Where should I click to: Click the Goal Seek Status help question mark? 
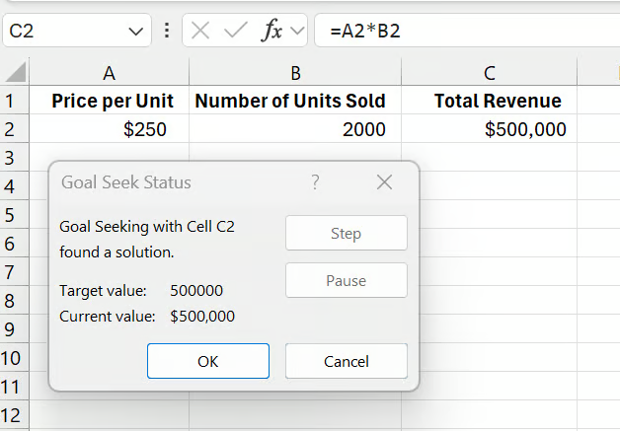[315, 182]
